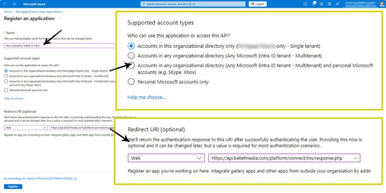The width and height of the screenshot is (386, 193).
Task: Click the Name field with Your Company Name in Here
Action: click(x=60, y=46)
